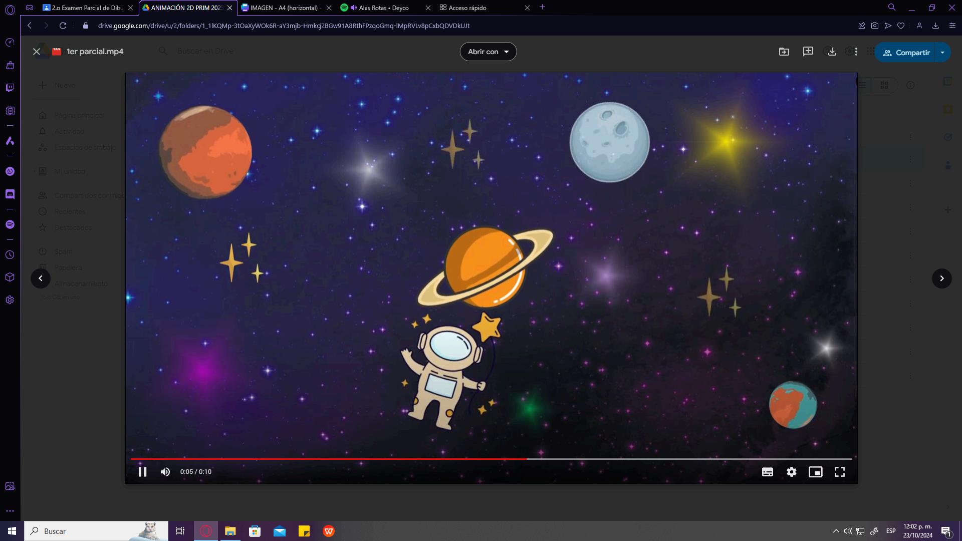Switch to Alas Rotas Deyco tab
Viewport: 962px width, 541px height.
click(x=383, y=8)
